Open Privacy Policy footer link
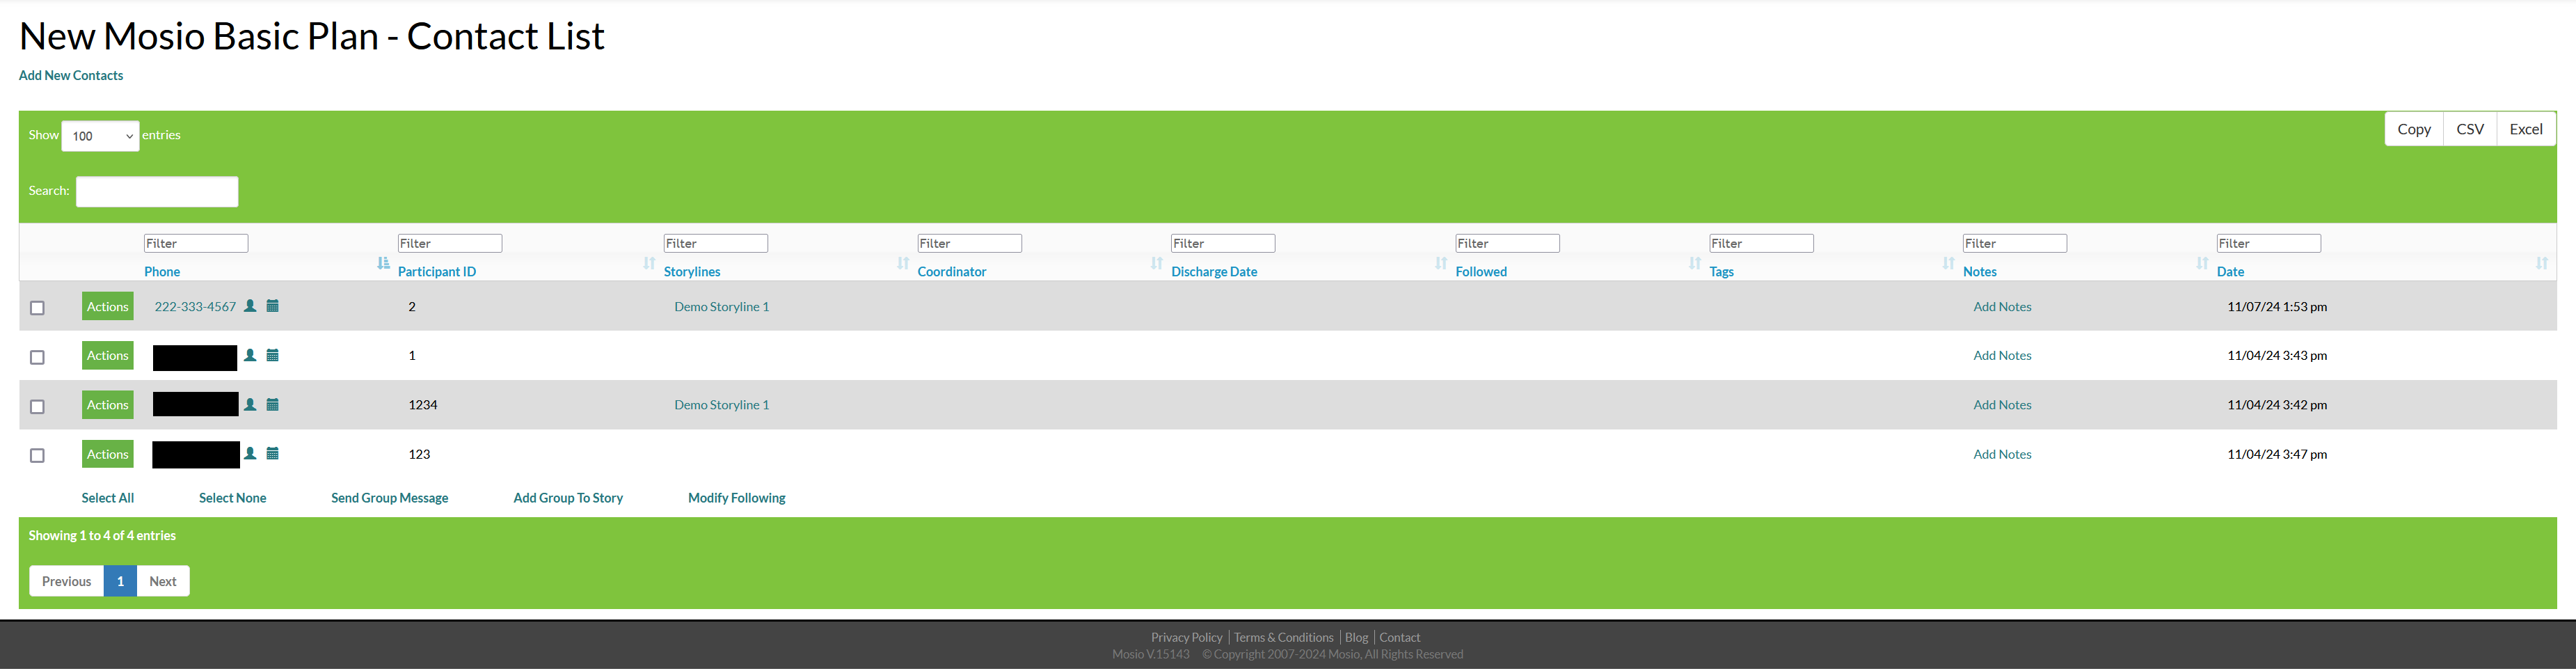Image resolution: width=2576 pixels, height=671 pixels. coord(1186,639)
